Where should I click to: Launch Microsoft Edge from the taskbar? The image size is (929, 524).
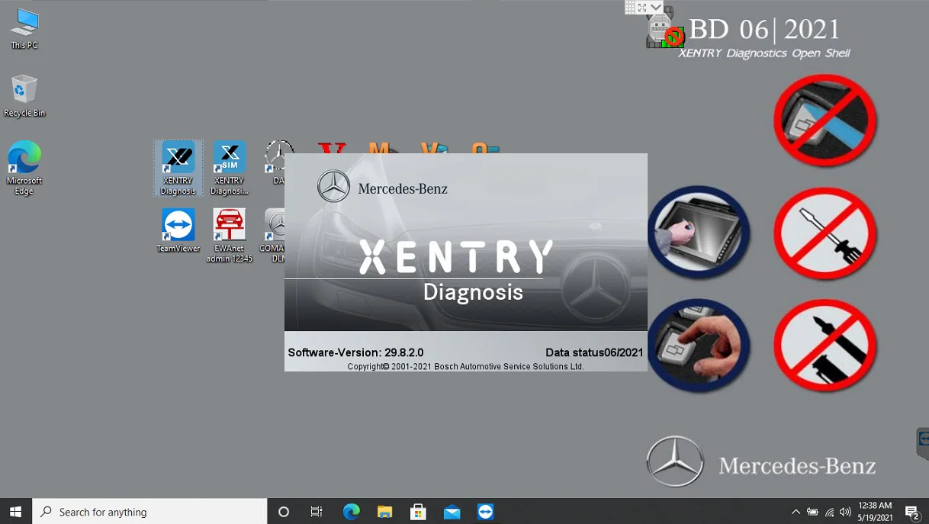click(351, 512)
